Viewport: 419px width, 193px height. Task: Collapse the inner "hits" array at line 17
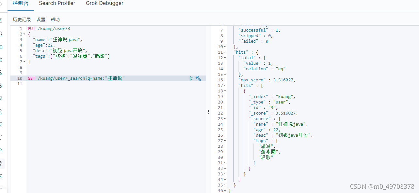[225, 86]
